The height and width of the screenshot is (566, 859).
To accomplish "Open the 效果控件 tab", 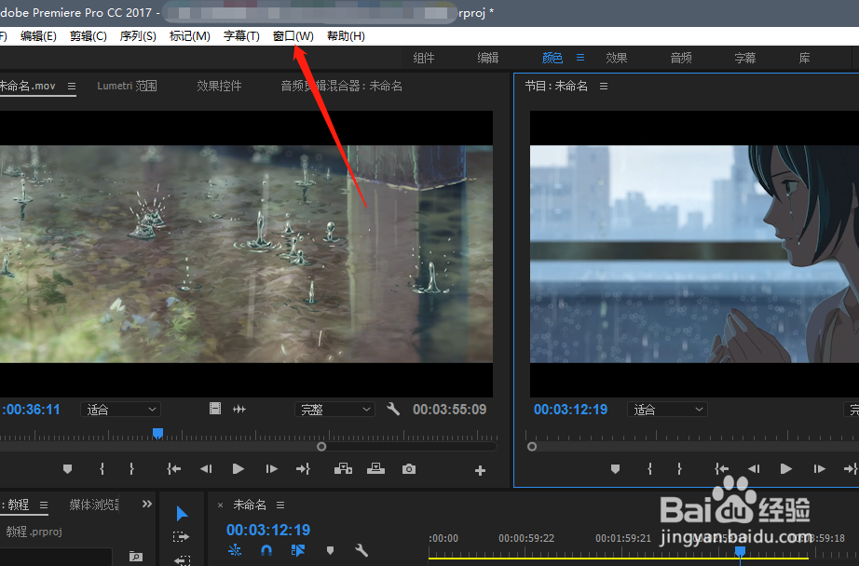I will (x=219, y=86).
